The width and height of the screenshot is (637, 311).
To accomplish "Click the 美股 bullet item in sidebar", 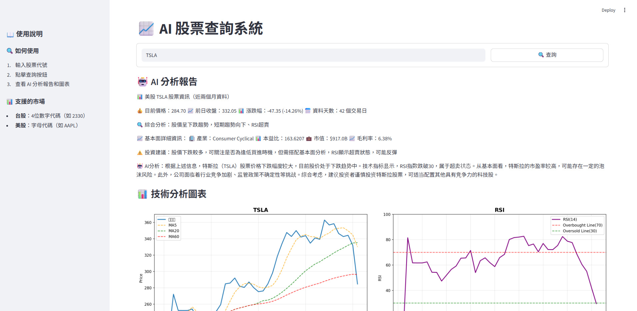I will pos(47,126).
